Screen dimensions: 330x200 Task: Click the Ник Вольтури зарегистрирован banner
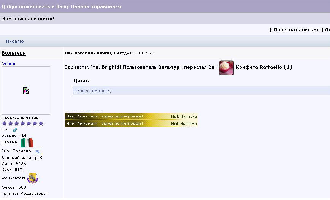pyautogui.click(x=131, y=116)
